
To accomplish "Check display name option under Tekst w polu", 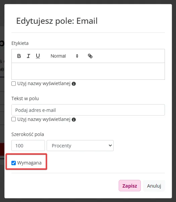I will point(13,119).
